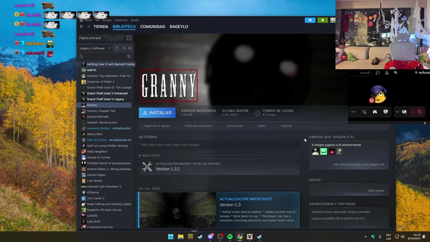Image resolution: width=430 pixels, height=242 pixels.
Task: Open Steam notifications bell button
Action: [x=323, y=20]
